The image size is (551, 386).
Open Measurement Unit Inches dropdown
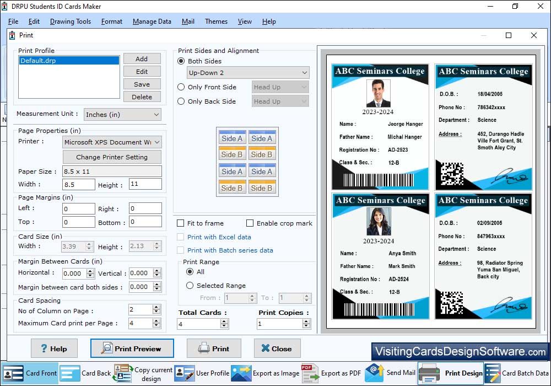pos(123,115)
